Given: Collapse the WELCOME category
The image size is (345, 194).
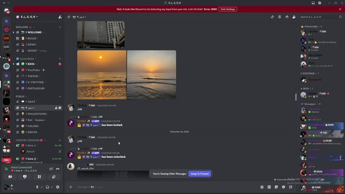Looking at the screenshot, I should coord(25,27).
